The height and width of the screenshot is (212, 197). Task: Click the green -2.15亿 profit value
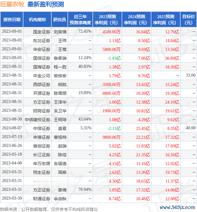pyautogui.click(x=114, y=129)
